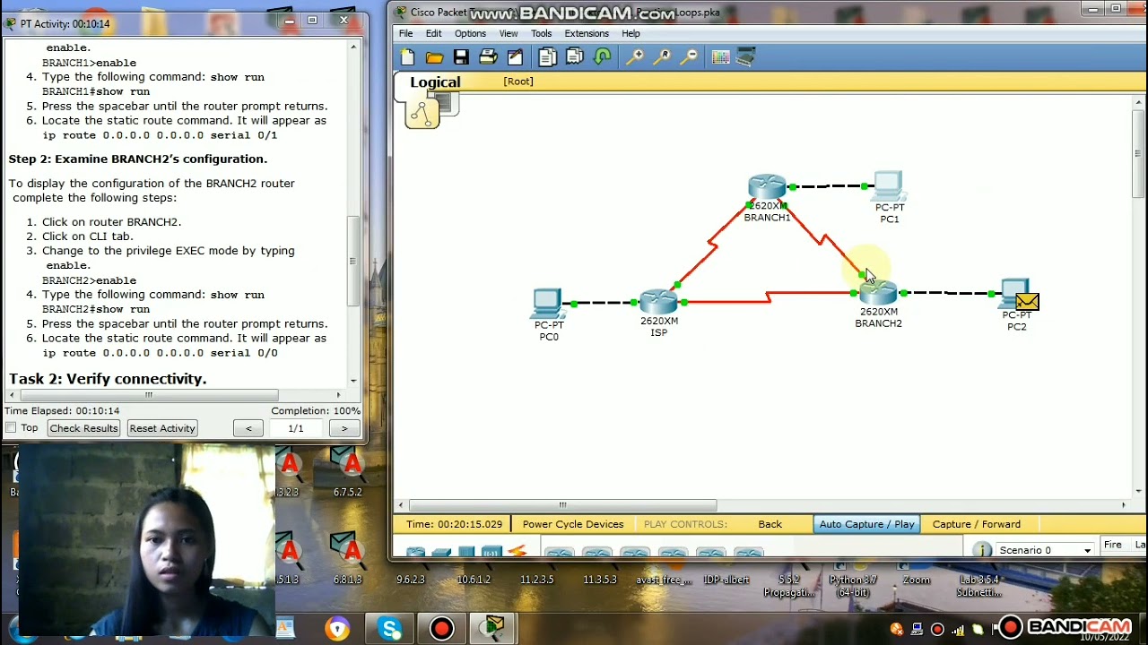Open the drawing palette icon

pos(720,57)
